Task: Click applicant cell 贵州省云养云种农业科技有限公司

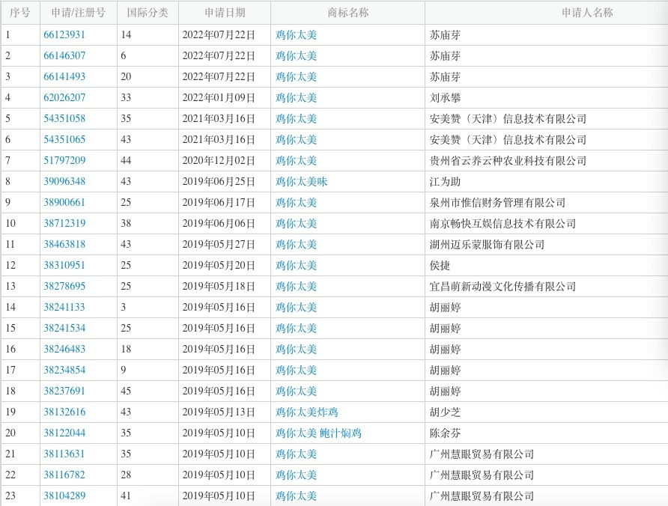Action: point(508,161)
